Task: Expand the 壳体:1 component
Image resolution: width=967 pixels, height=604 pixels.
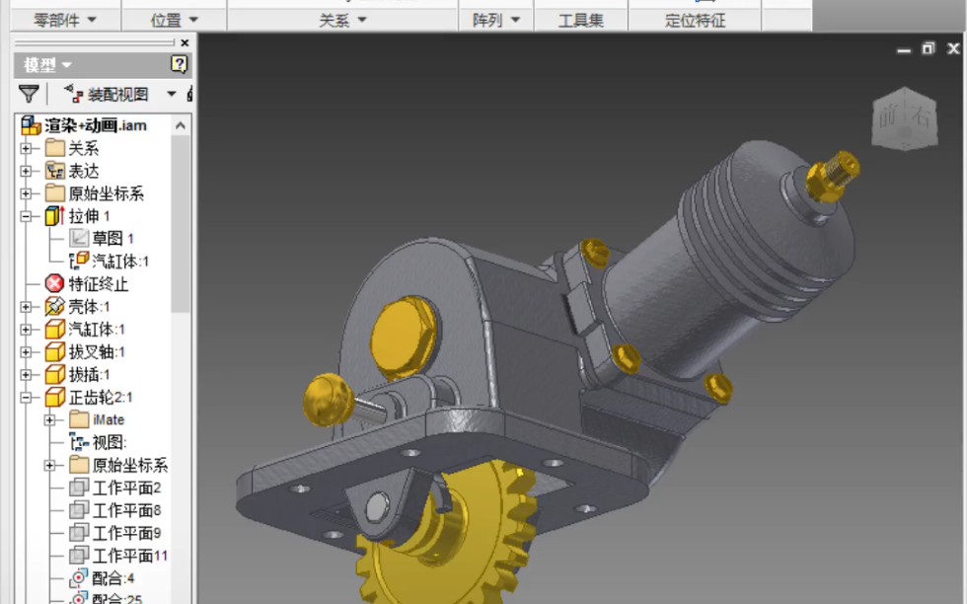Action: pyautogui.click(x=26, y=307)
